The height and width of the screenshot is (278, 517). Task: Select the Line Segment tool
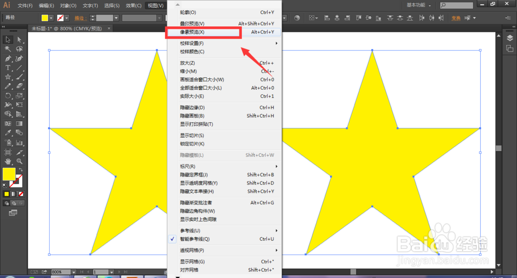point(20,68)
